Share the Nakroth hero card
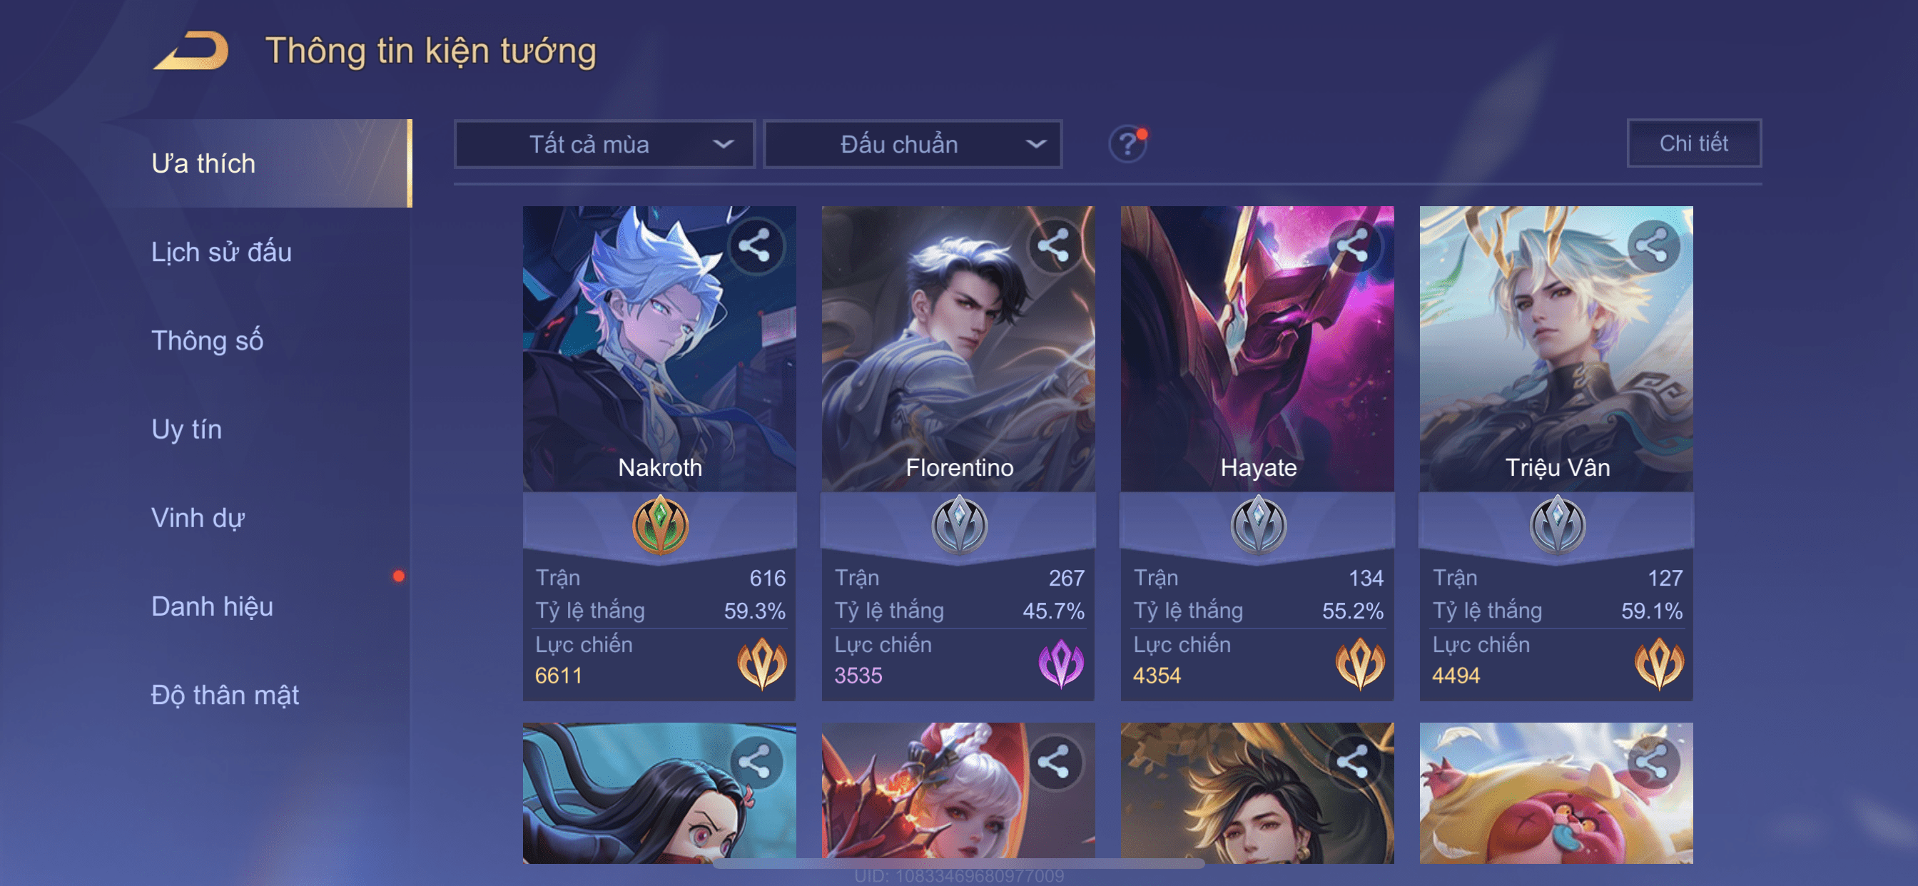Viewport: 1918px width, 886px height. [x=755, y=245]
